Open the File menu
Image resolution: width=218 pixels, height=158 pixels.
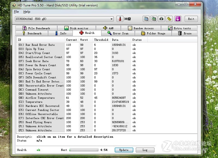pos(16,12)
